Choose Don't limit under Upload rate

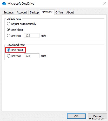click(x=15, y=30)
